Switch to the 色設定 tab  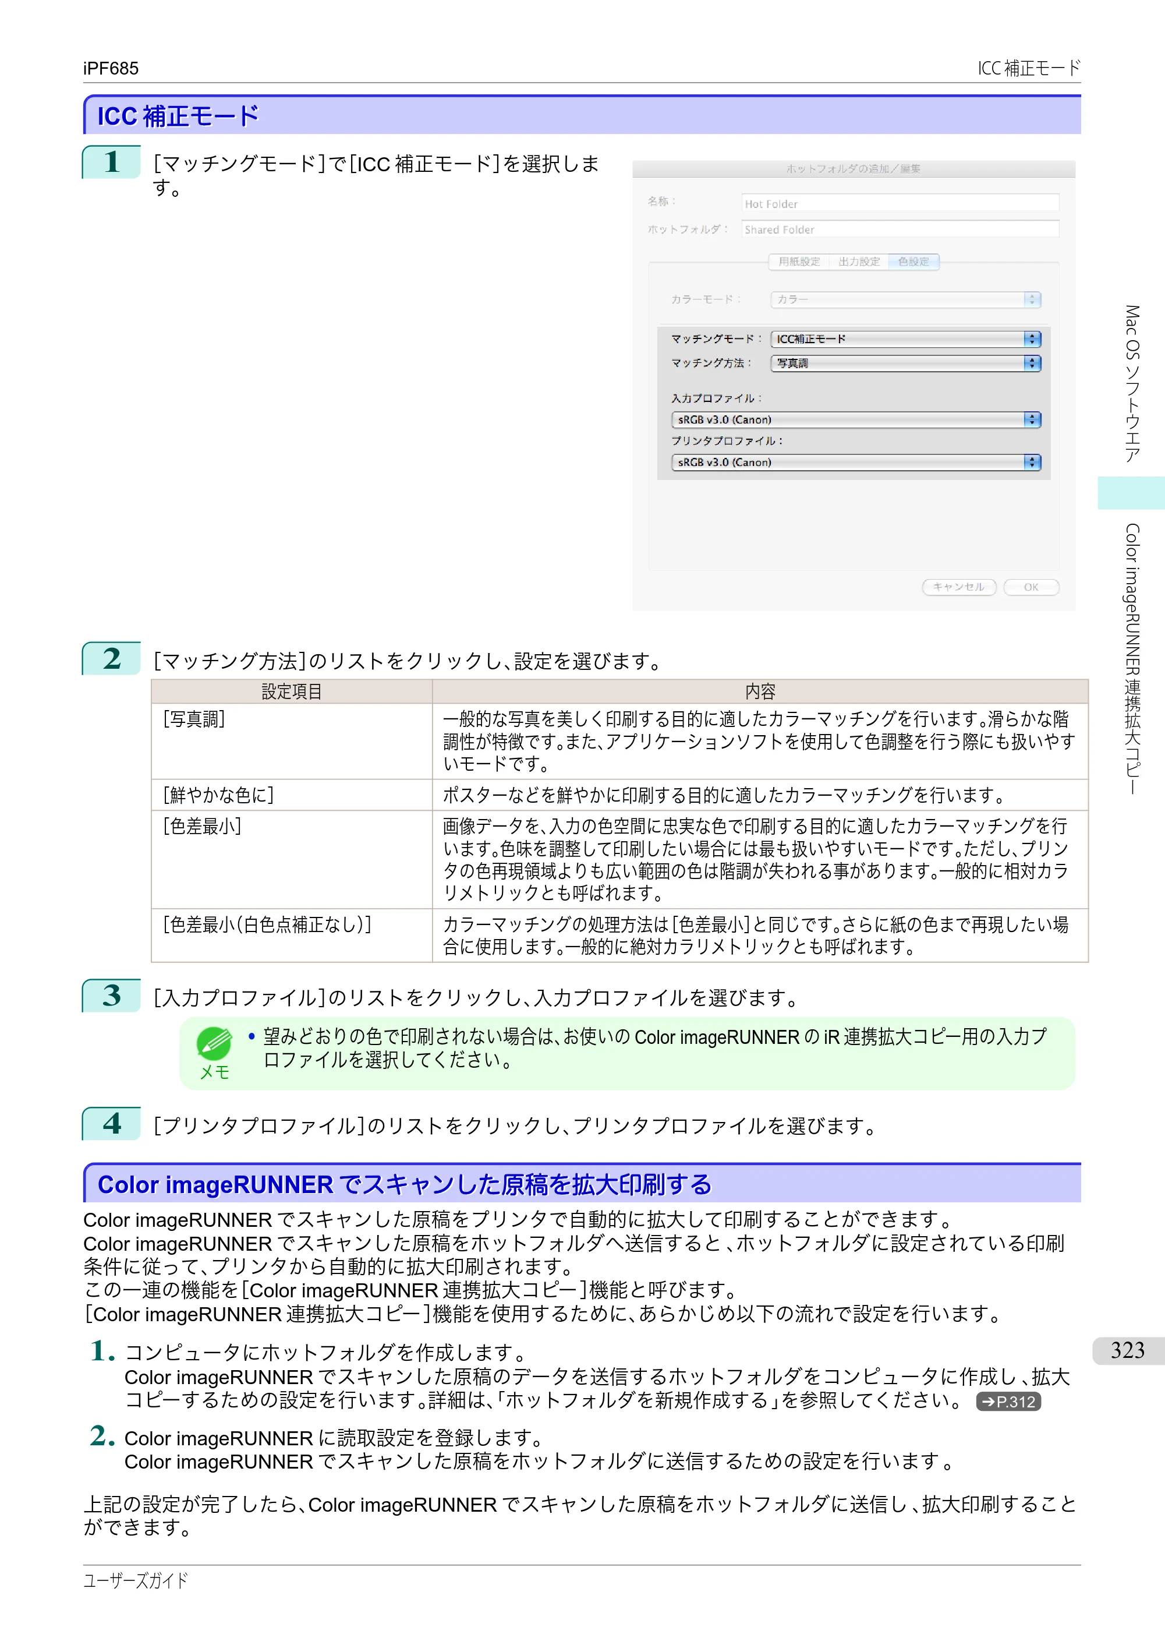pyautogui.click(x=913, y=262)
